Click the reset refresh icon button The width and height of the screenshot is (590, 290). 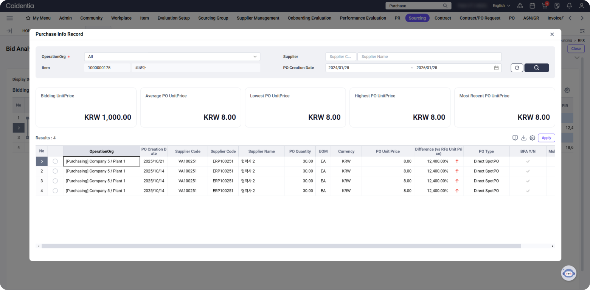(x=517, y=68)
